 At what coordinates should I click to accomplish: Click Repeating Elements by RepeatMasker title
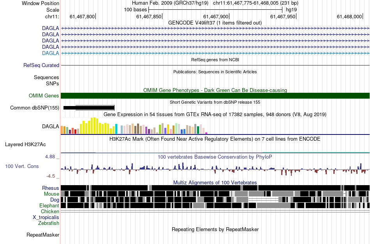215,229
